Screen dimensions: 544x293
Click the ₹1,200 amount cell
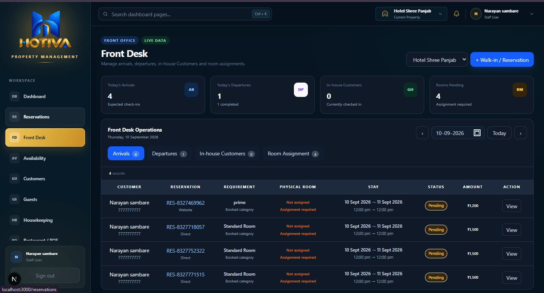[473, 206]
